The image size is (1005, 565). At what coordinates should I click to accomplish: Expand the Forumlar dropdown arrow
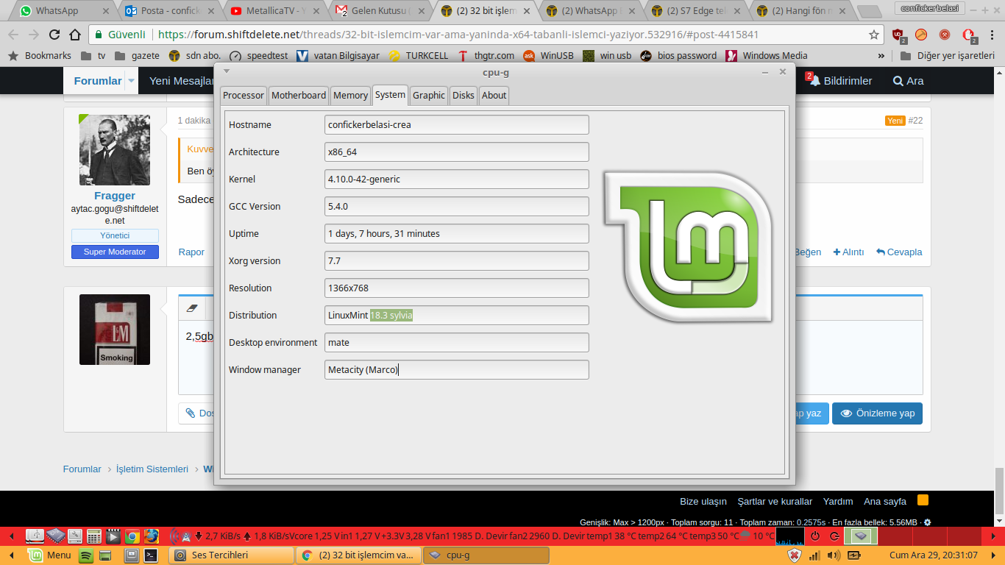pos(131,81)
